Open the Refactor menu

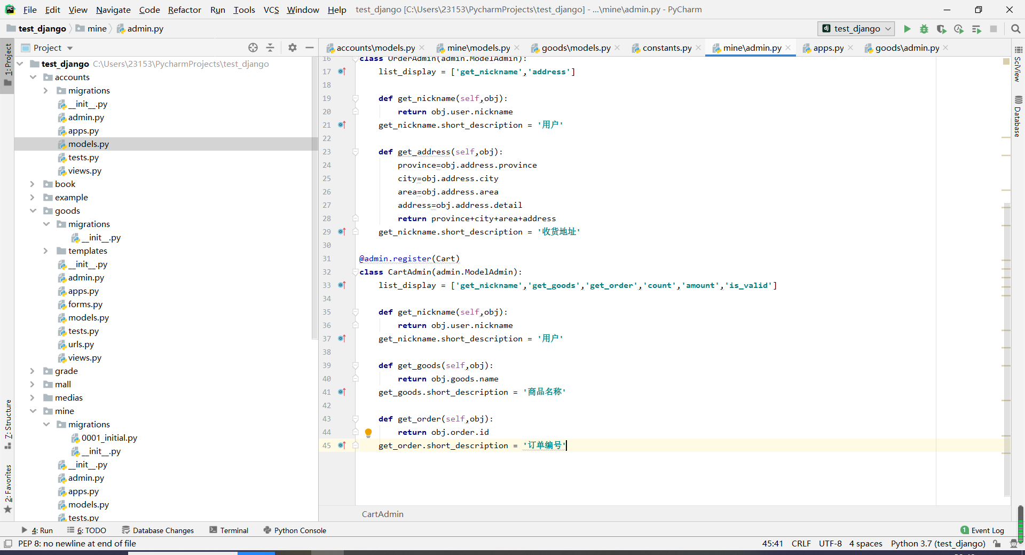pos(184,10)
